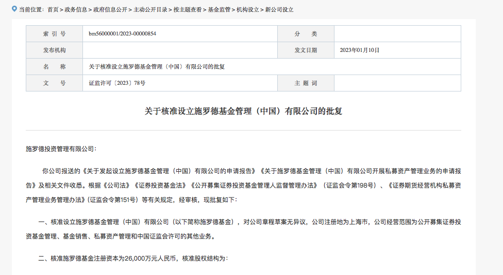Screen dimensions: 503x275
Task: Click the addressee line 施罗德投资管理有限公司
Action: pos(61,149)
